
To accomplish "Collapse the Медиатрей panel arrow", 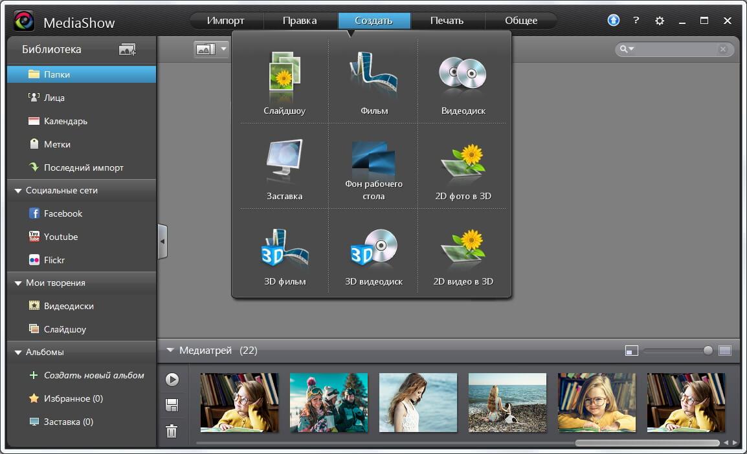I will coord(170,351).
